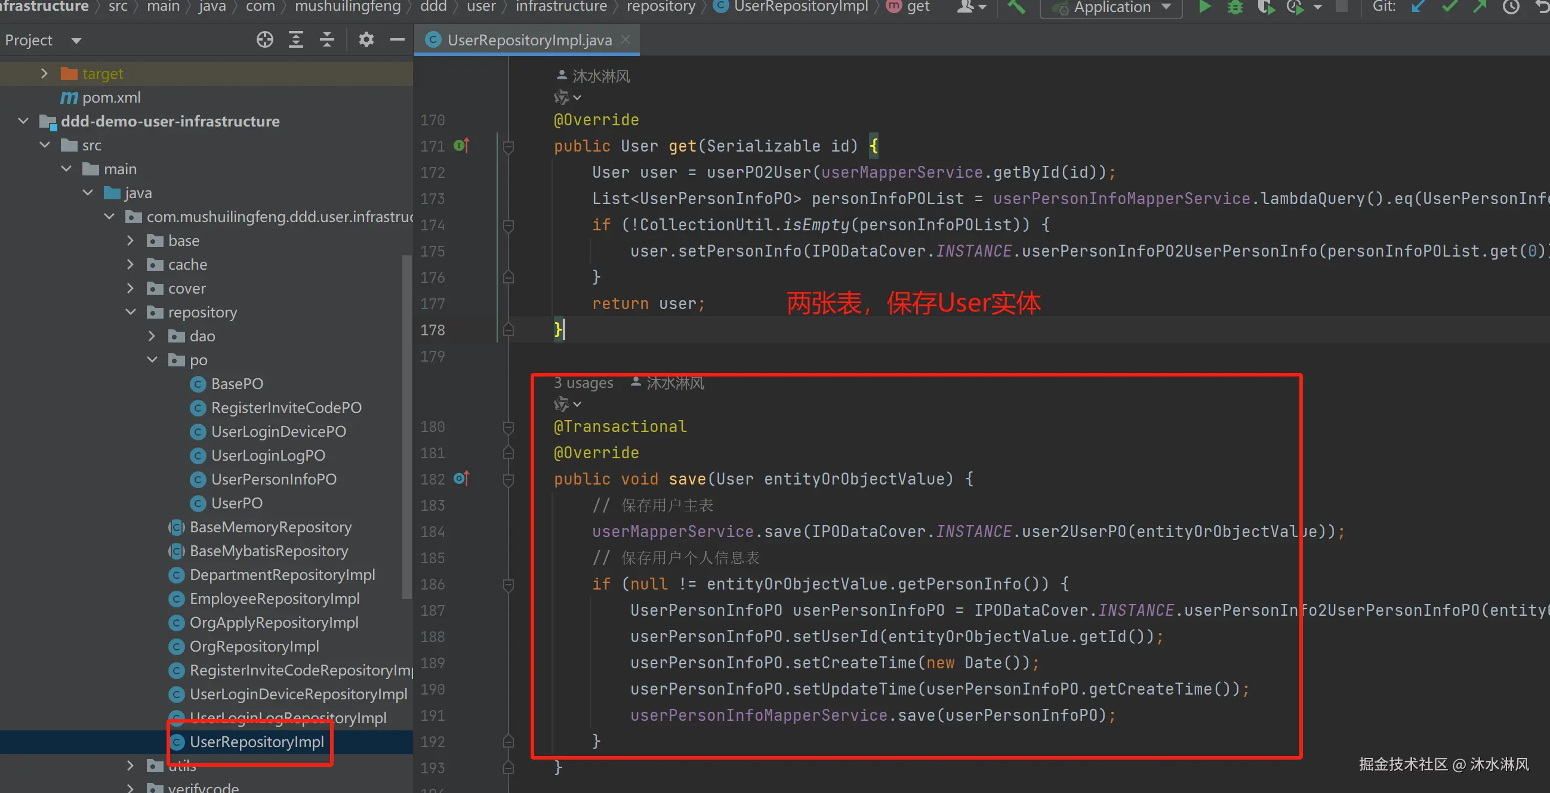
Task: Expand all in Project tree
Action: coord(295,41)
